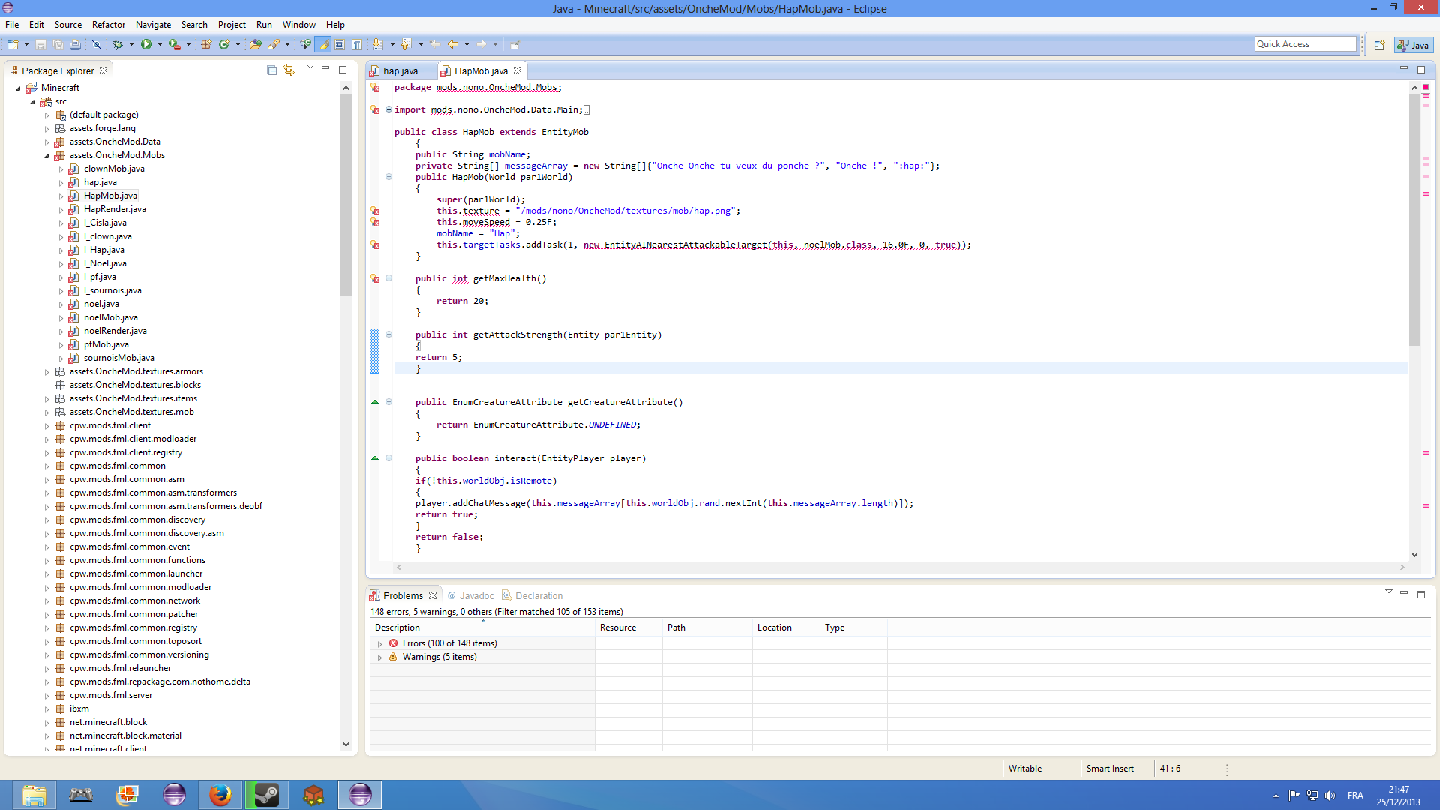
Task: Open the Refactor menu
Action: point(109,25)
